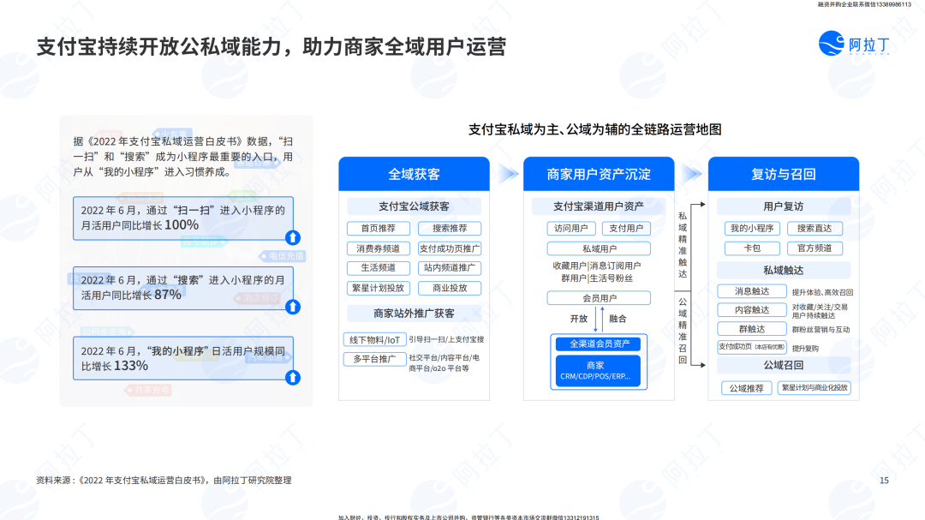Click the 支付宝渠道用户资产 section label
This screenshot has width=925, height=520.
[598, 206]
